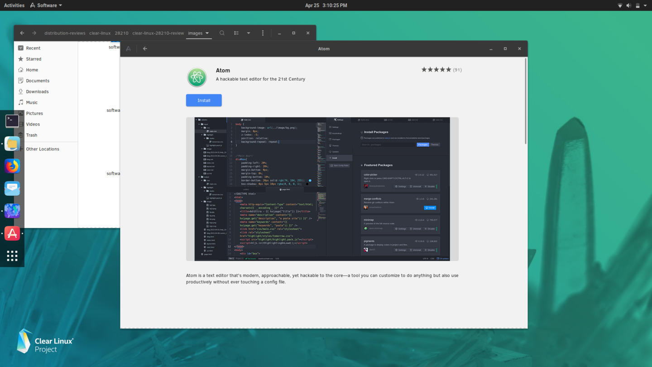Viewport: 652px width, 367px height.
Task: Open the purple app in dock
Action: pos(12,211)
